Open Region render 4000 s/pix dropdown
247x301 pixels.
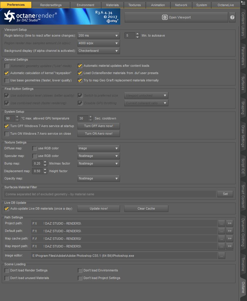[x=99, y=43]
